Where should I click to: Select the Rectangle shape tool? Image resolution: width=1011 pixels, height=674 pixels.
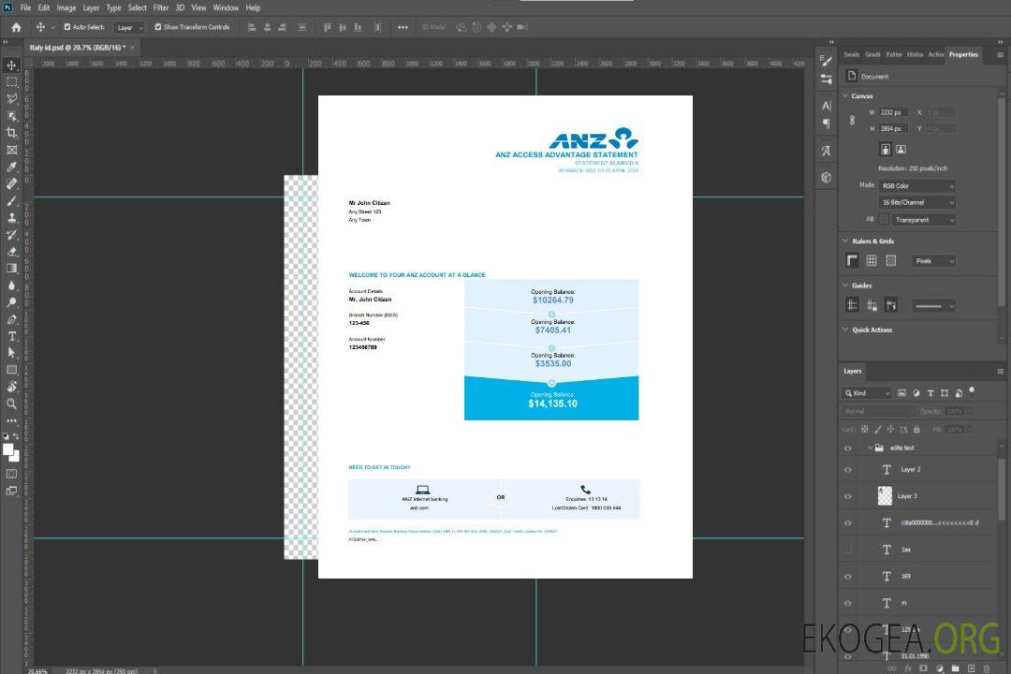pos(11,370)
